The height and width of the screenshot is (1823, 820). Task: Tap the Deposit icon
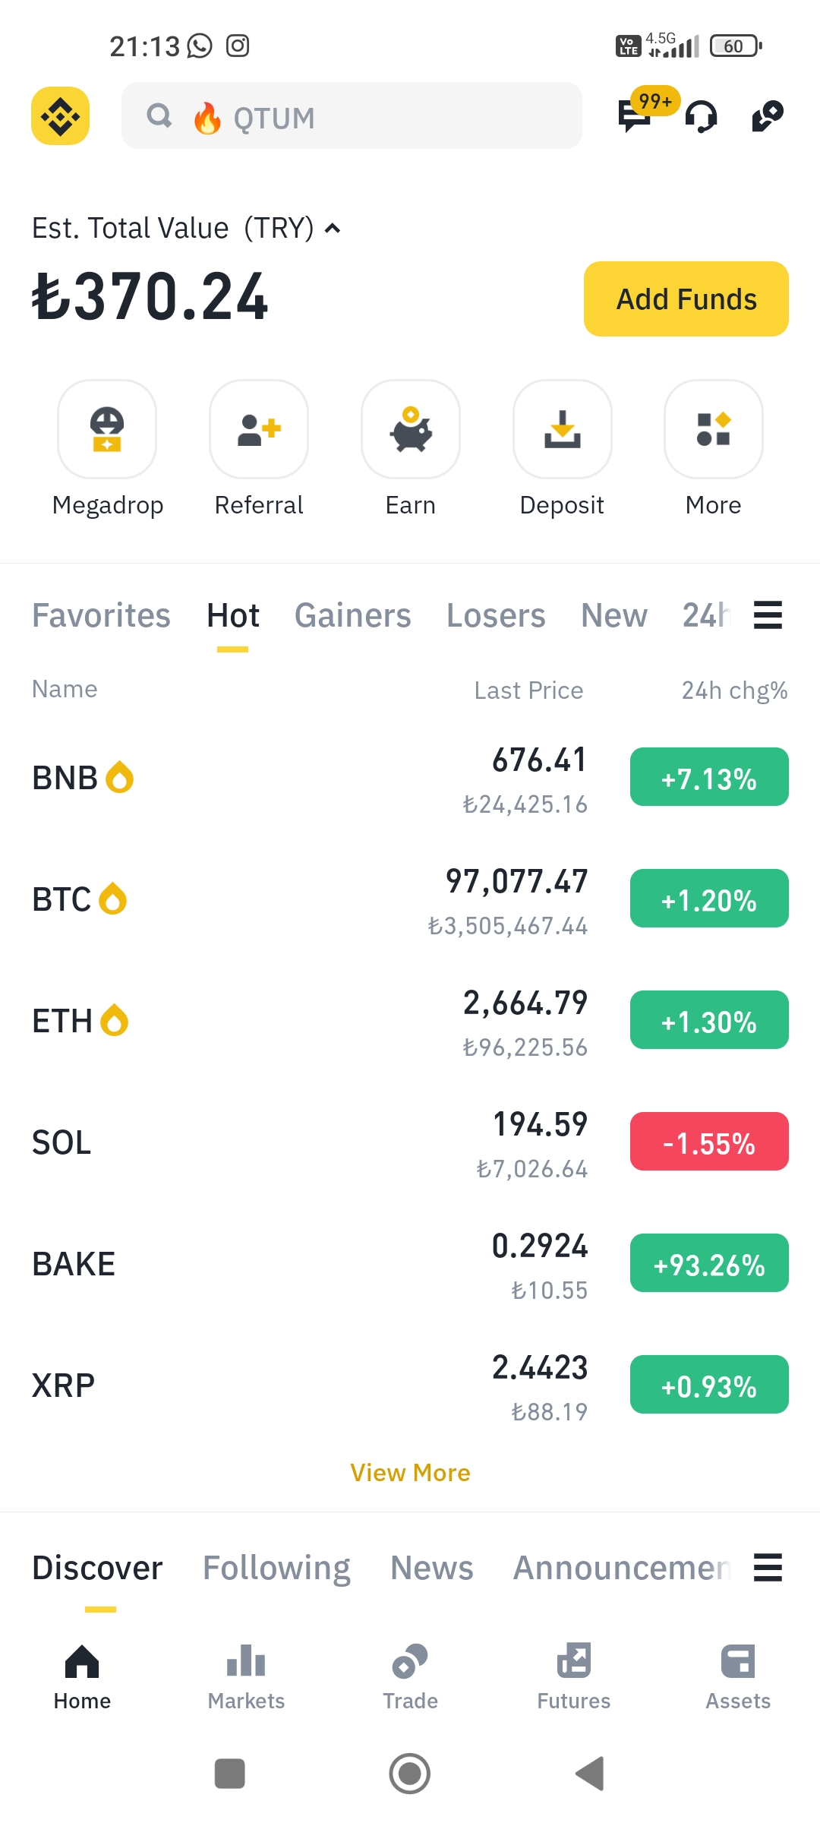(x=563, y=429)
